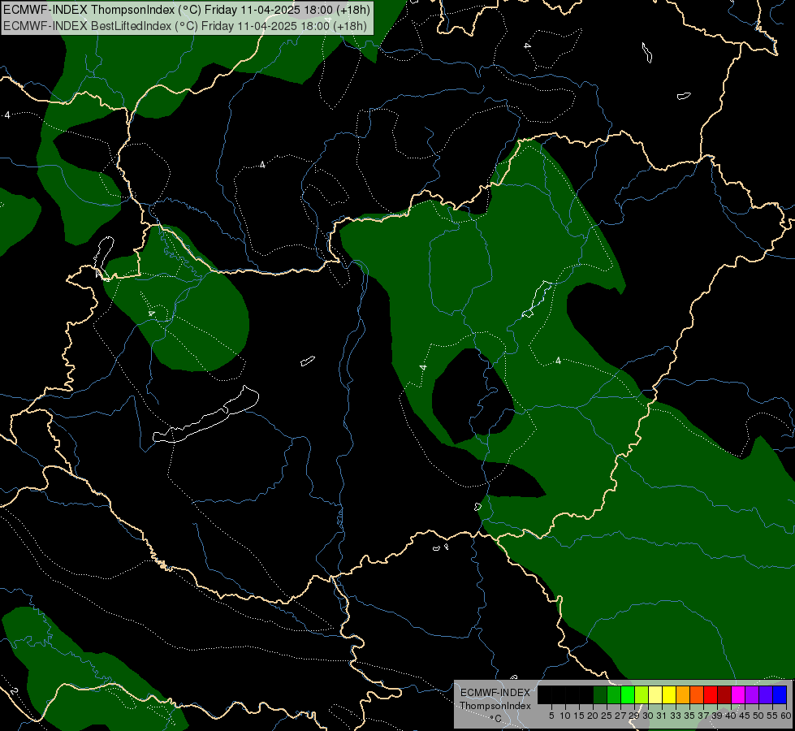Click the °C unit label in the legend
The height and width of the screenshot is (731, 795).
coord(496,718)
